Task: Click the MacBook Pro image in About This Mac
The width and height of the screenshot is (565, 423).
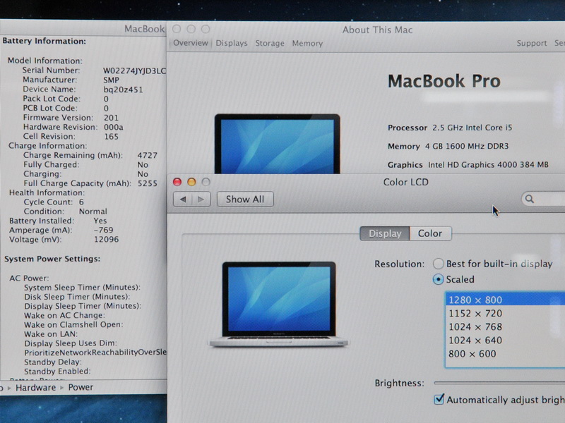Action: (x=277, y=144)
